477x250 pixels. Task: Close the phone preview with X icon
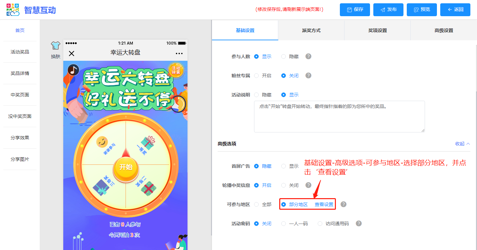point(72,54)
